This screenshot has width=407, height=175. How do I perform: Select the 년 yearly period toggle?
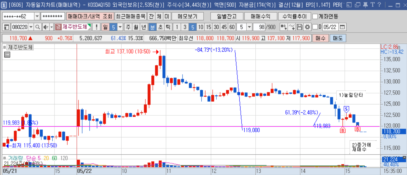click(144, 27)
